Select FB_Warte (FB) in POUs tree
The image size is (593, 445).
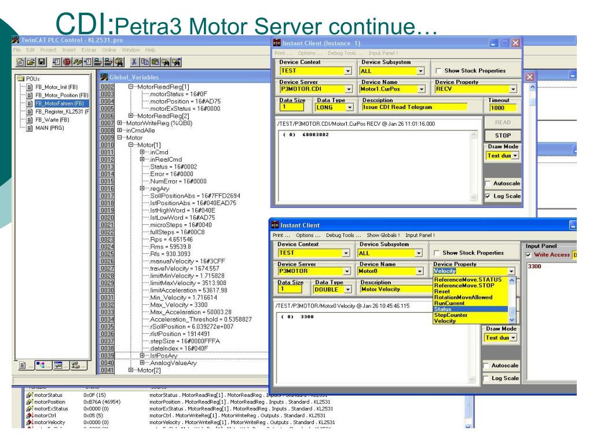click(52, 120)
